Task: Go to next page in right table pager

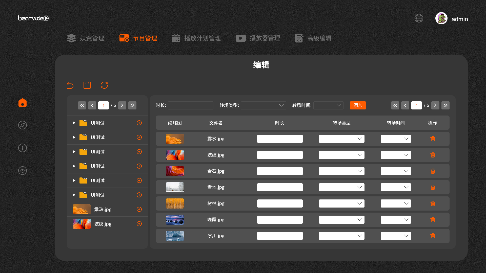Action: [435, 105]
